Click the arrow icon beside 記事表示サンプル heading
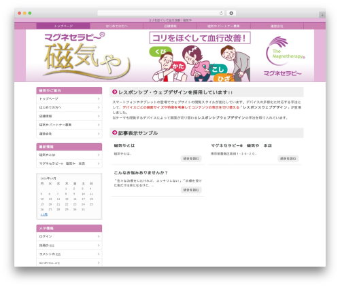Screen dimensions: 340x287 115,132
